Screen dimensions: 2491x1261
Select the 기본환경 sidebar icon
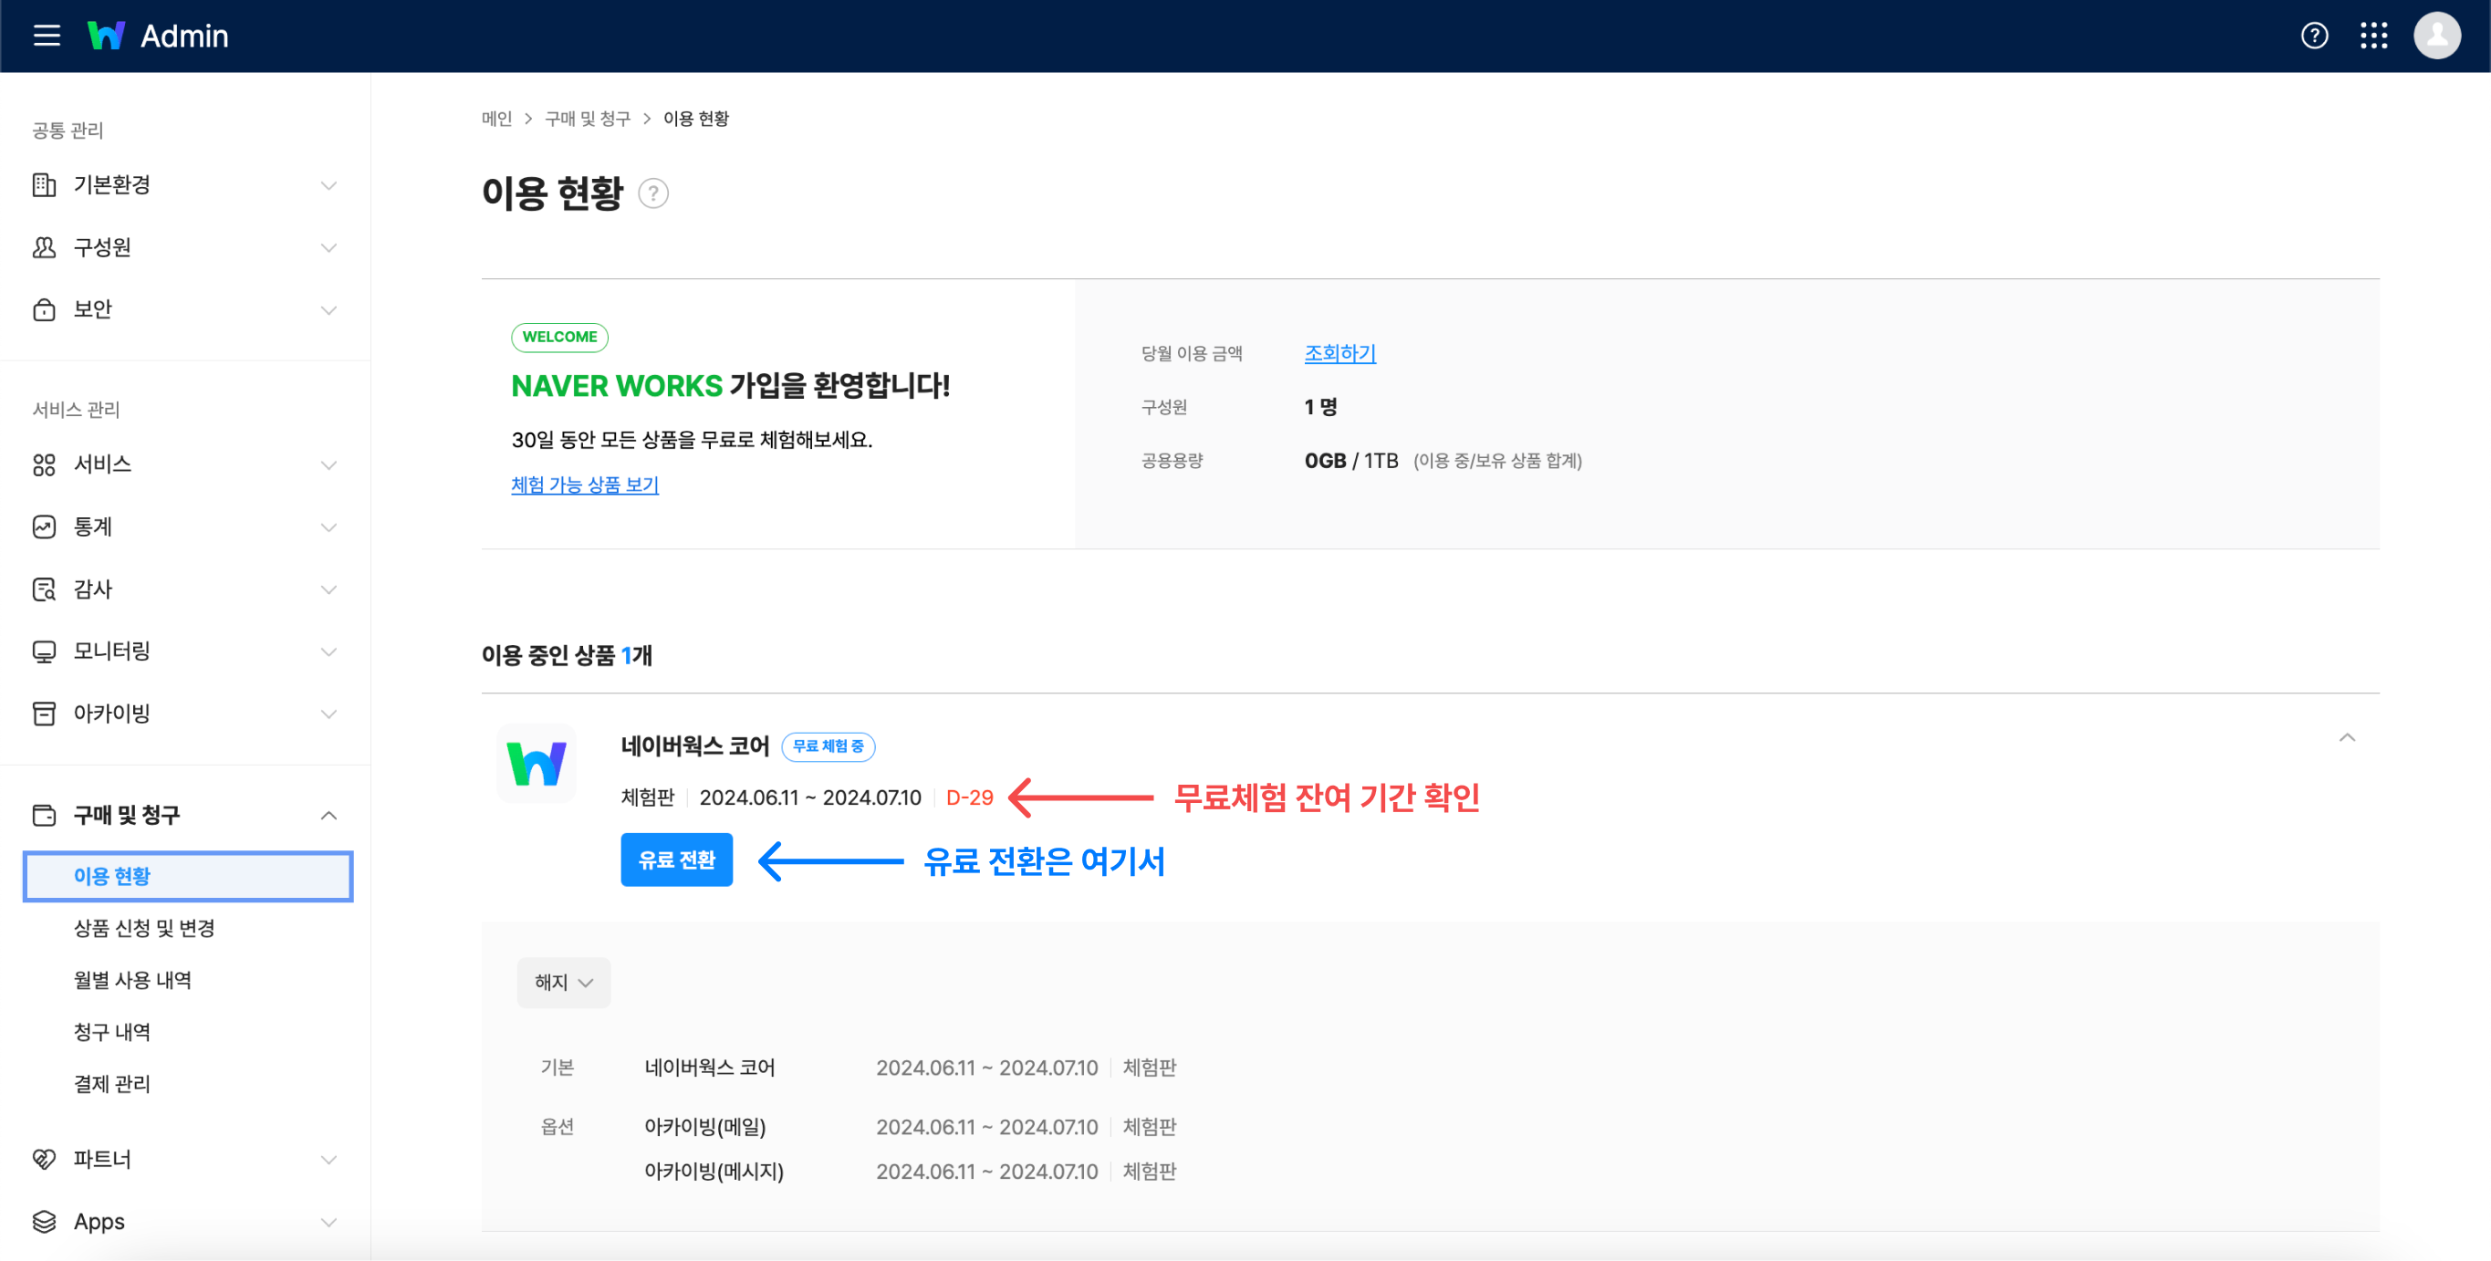(44, 184)
